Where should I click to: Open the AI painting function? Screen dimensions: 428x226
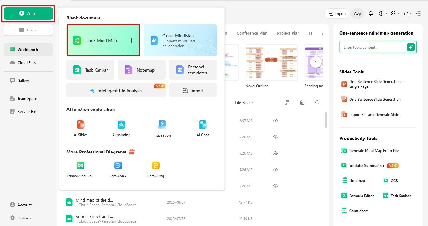[x=121, y=128]
